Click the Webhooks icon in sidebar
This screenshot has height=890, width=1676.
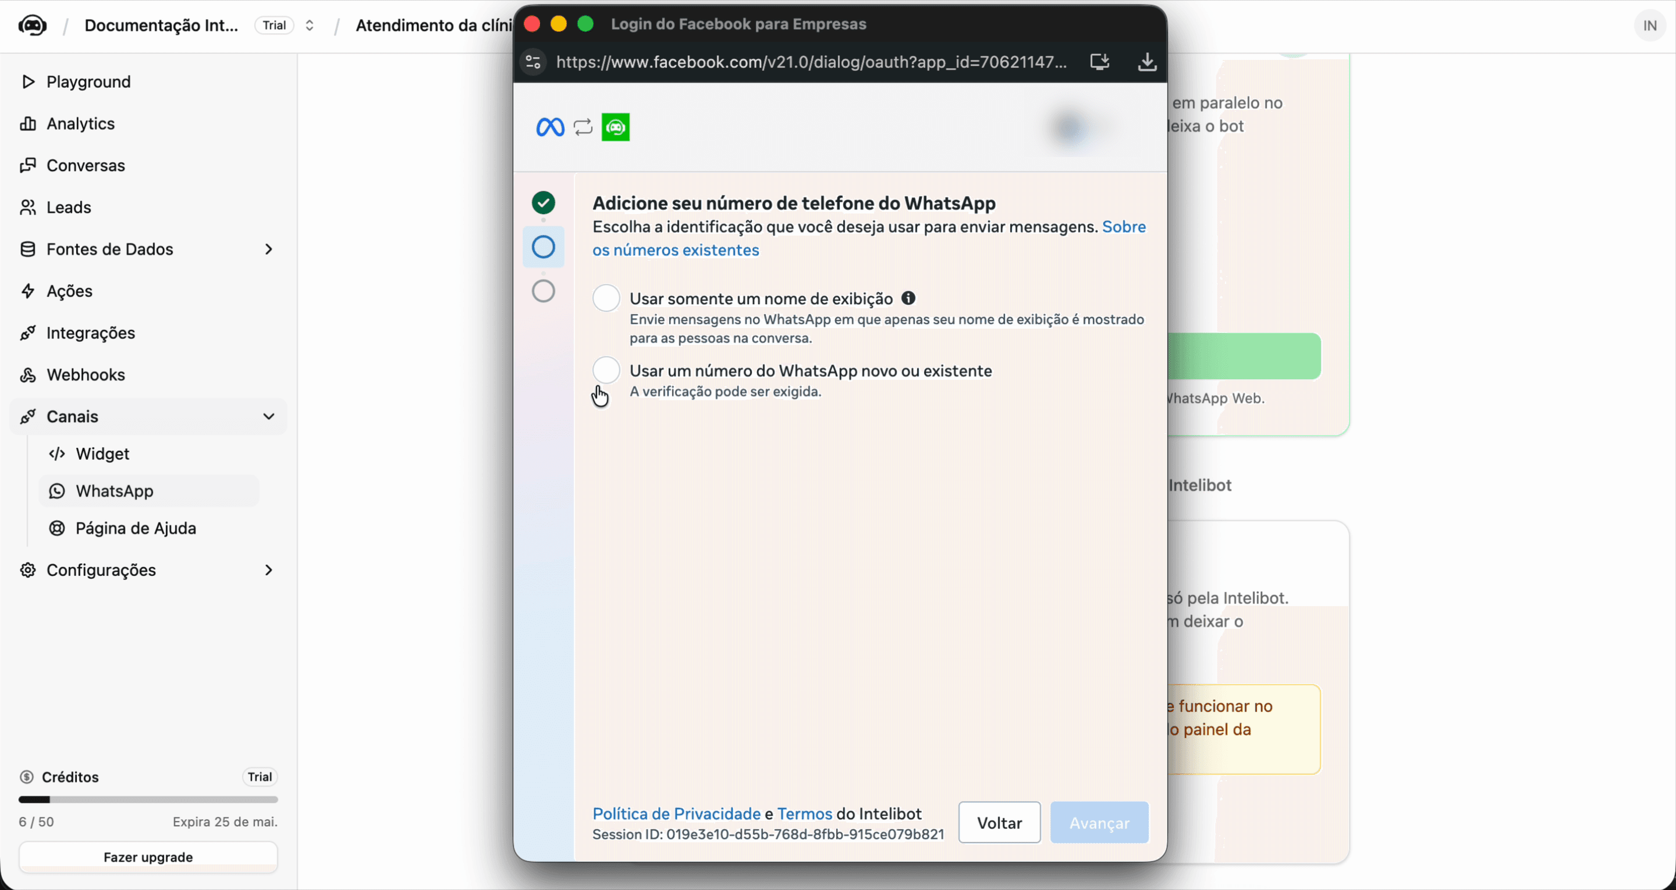pyautogui.click(x=27, y=375)
